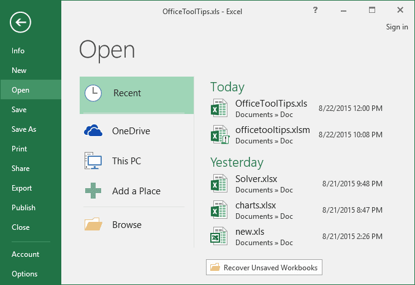Open the officetooltips.xlsm recent file

(297, 135)
